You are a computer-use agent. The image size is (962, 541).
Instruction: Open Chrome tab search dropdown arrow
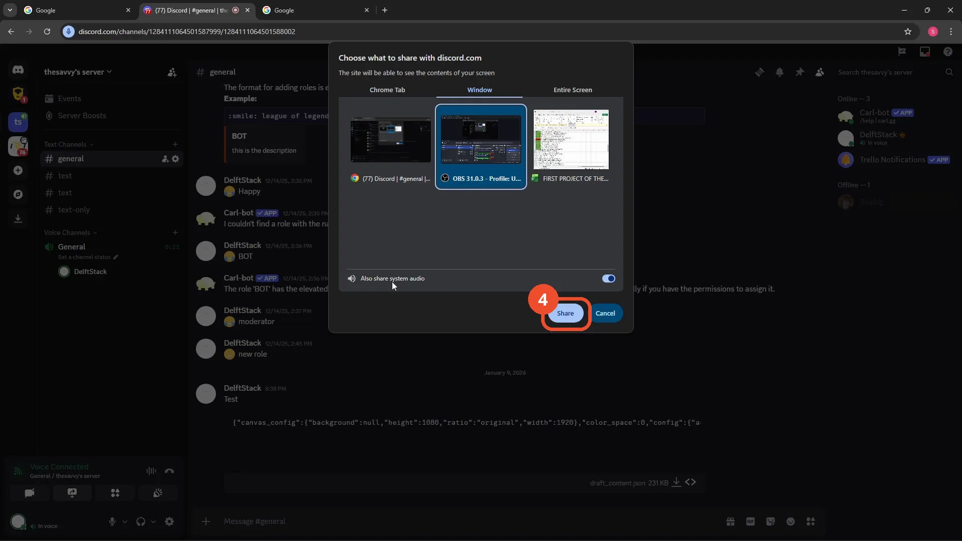pyautogui.click(x=10, y=10)
